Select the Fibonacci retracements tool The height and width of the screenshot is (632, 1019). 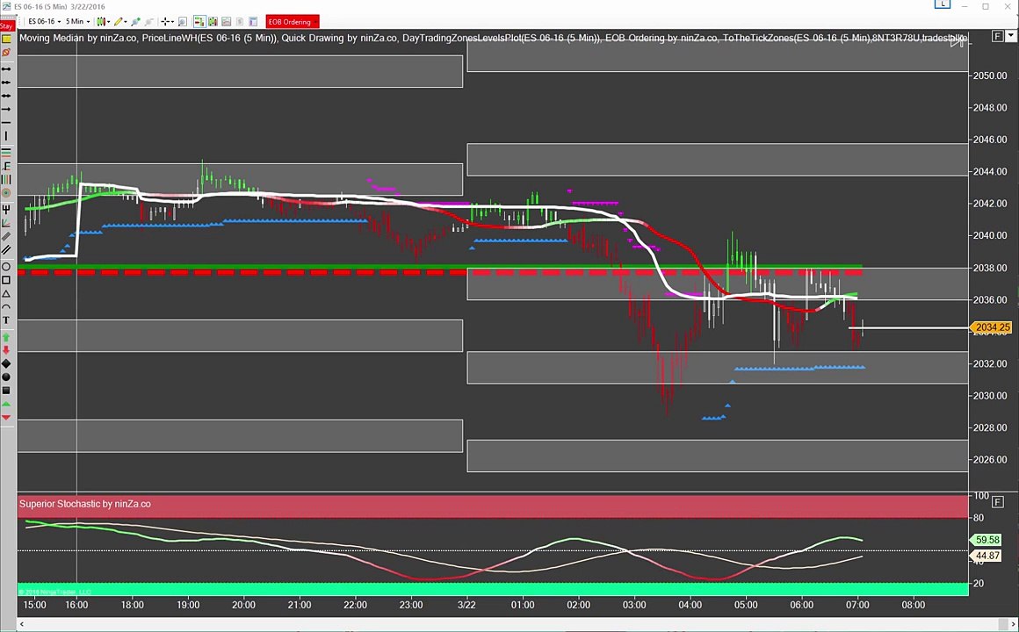click(6, 153)
